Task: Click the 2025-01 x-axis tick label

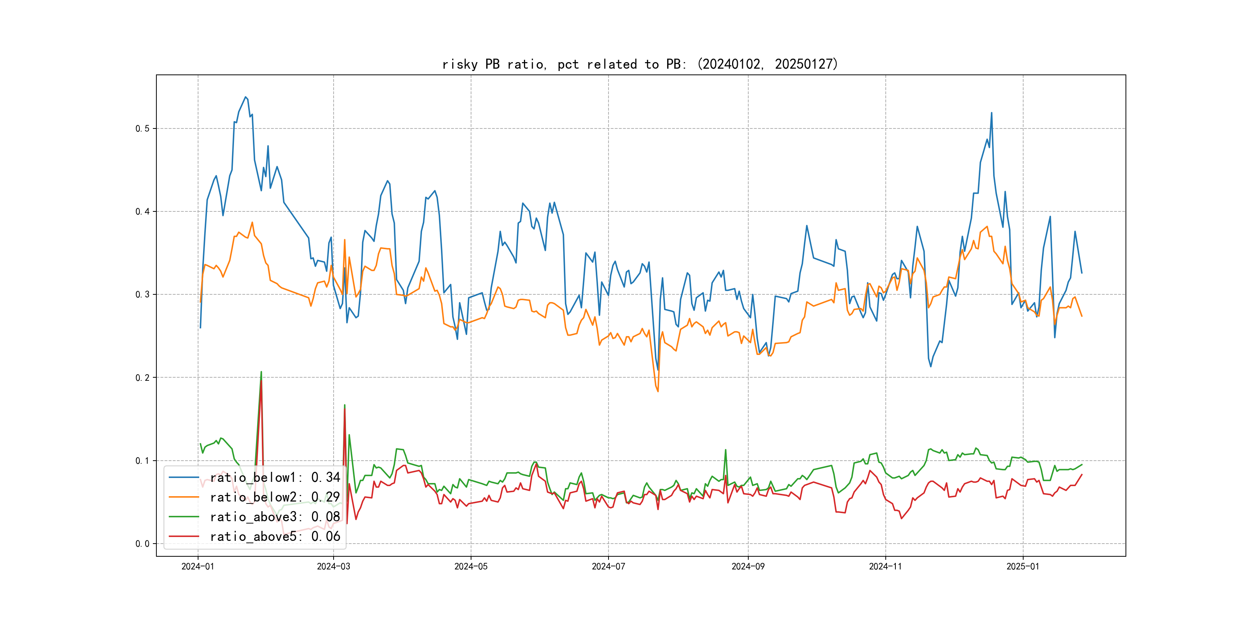Action: (1023, 566)
